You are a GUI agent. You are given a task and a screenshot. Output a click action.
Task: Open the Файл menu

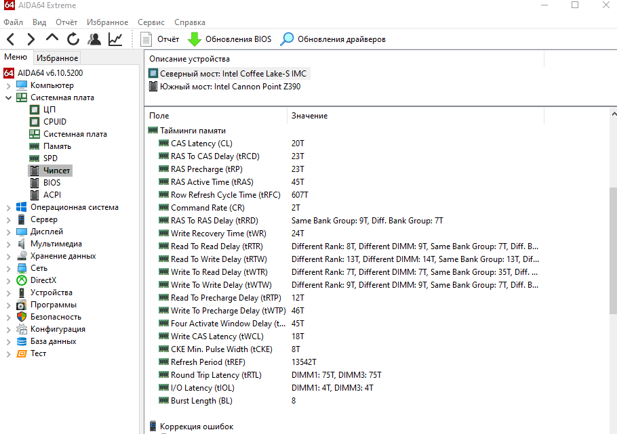(13, 22)
